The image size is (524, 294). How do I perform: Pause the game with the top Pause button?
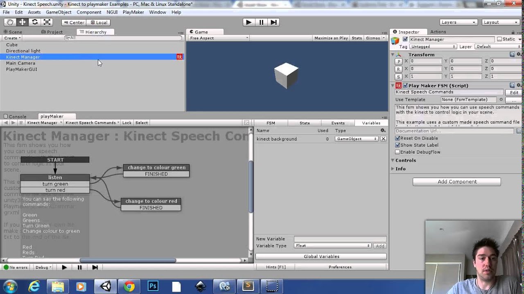[x=261, y=22]
